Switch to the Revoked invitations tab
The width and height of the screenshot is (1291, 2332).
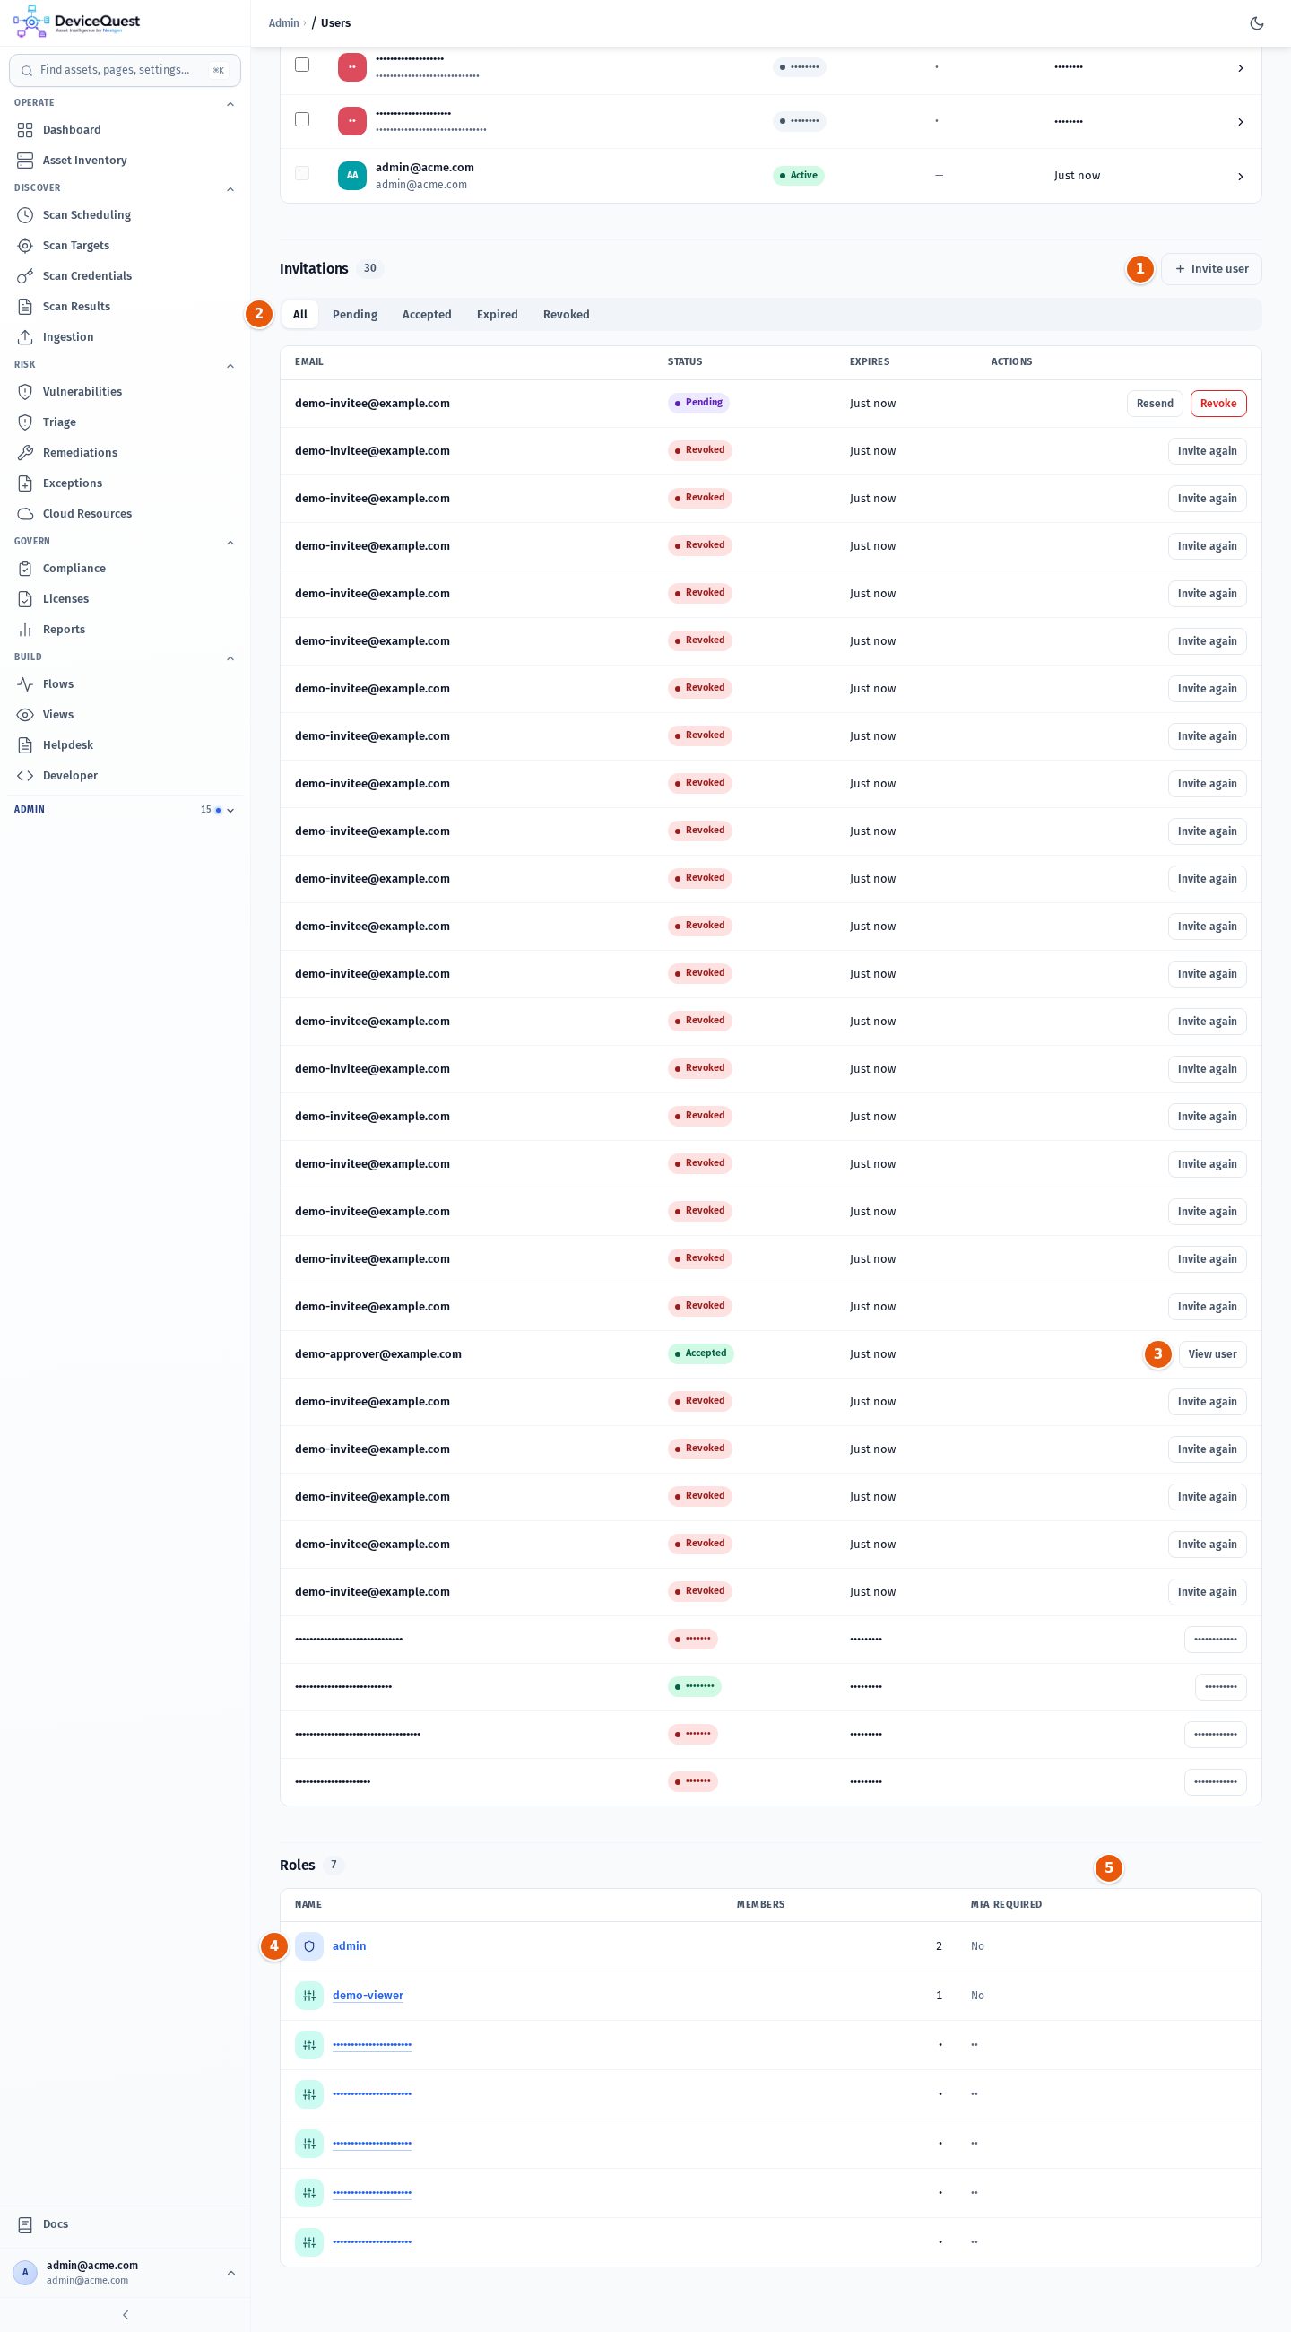[x=566, y=314]
